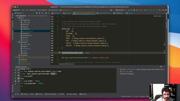Click Git update project blue arrow
The height and width of the screenshot is (101, 180).
148,10
